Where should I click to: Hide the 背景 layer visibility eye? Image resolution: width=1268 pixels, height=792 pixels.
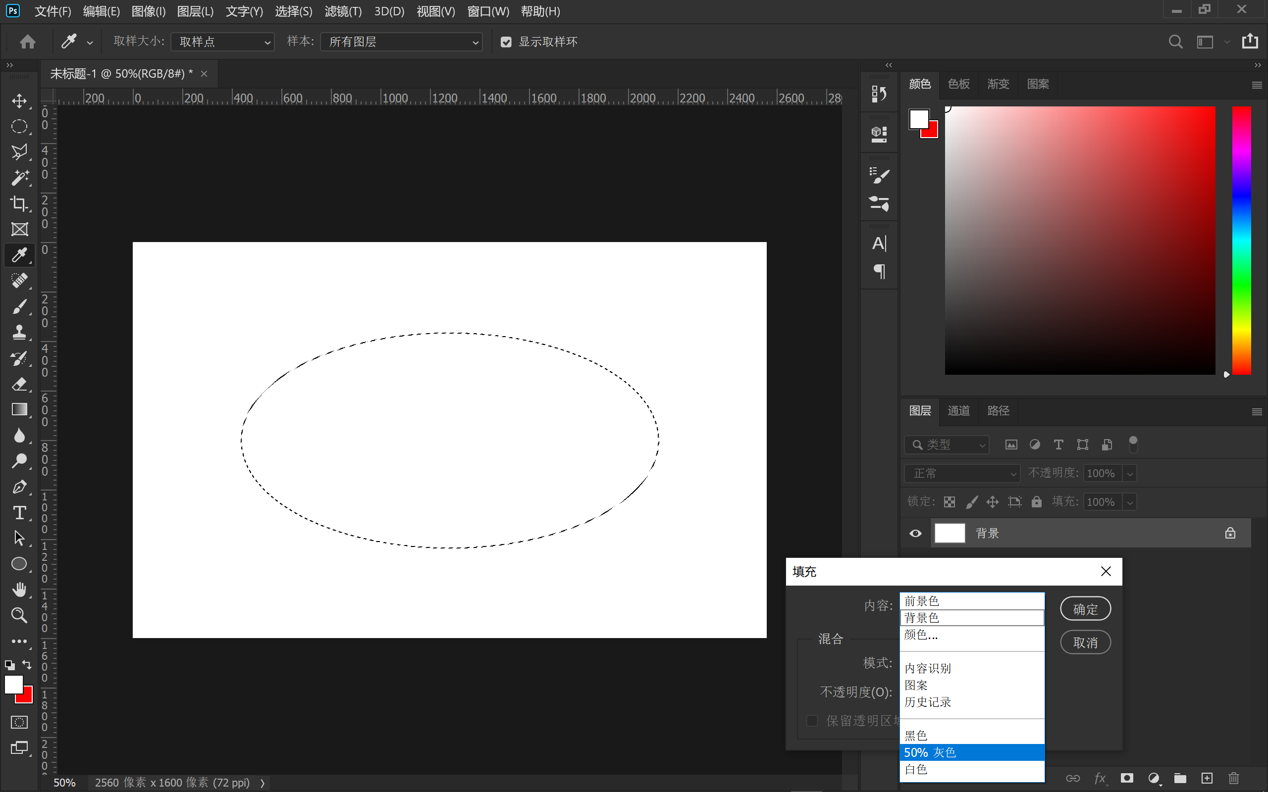click(x=915, y=533)
